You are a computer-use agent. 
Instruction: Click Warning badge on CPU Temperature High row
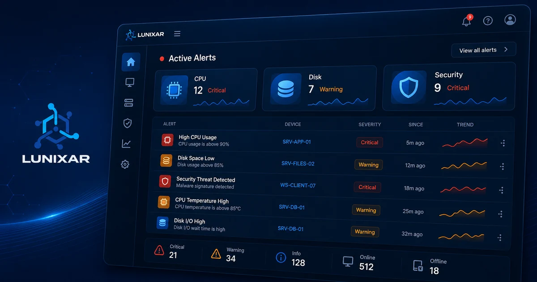pos(366,210)
